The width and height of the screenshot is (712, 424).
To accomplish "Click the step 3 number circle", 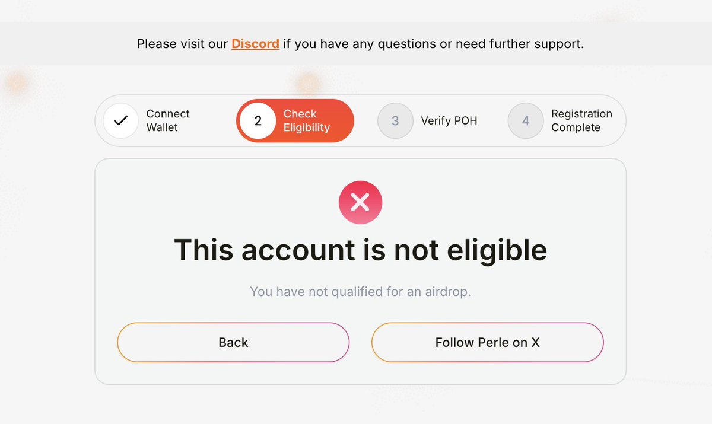I will pyautogui.click(x=395, y=121).
